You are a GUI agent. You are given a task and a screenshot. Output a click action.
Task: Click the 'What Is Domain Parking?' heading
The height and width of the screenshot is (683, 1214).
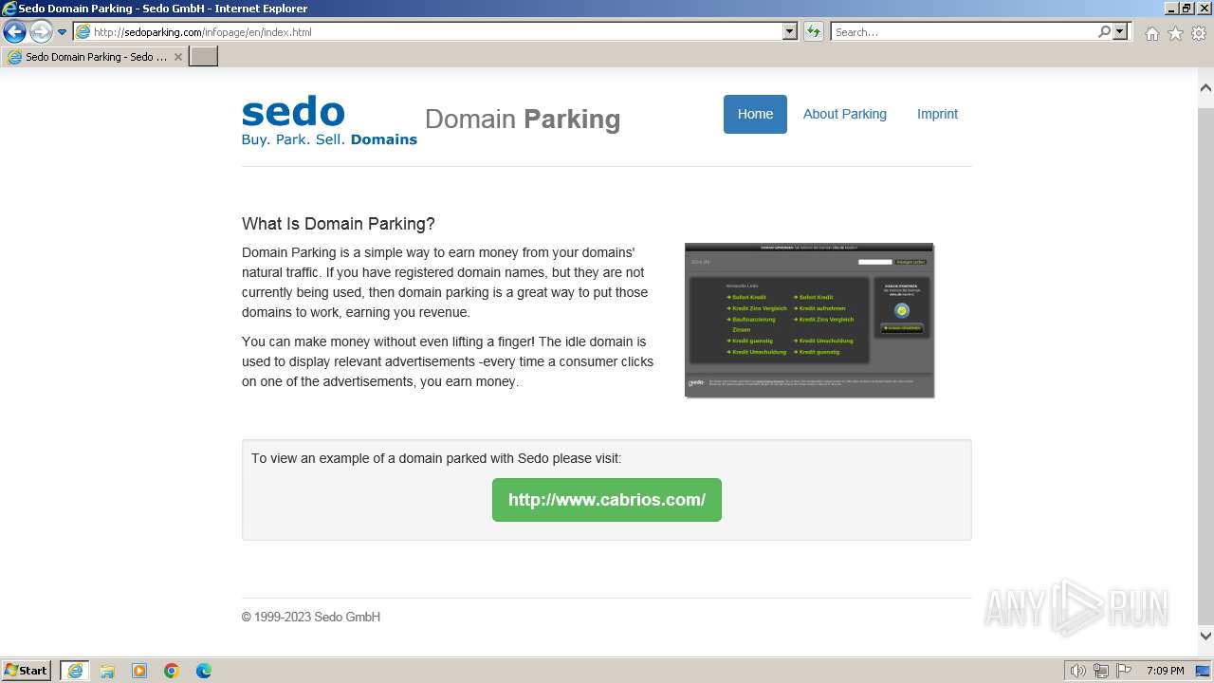coord(339,224)
